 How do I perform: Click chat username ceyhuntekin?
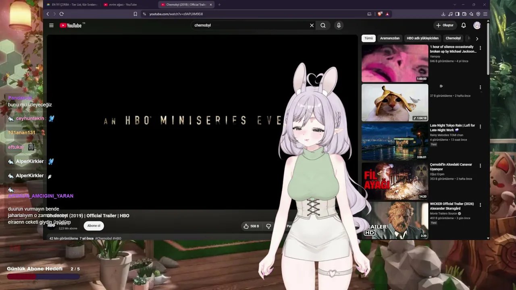pyautogui.click(x=30, y=119)
